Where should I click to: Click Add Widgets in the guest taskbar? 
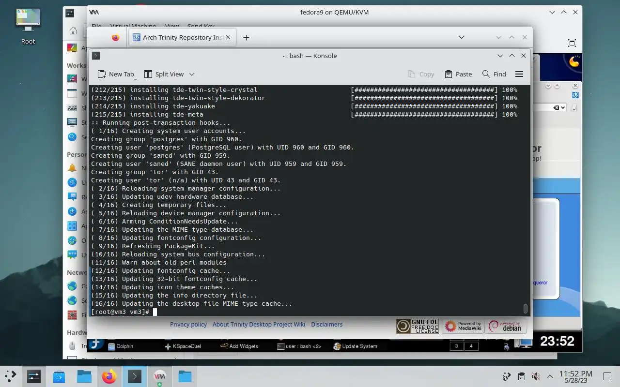coord(239,346)
